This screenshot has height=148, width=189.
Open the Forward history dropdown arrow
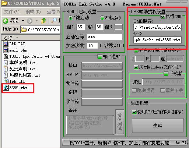pos(37,21)
